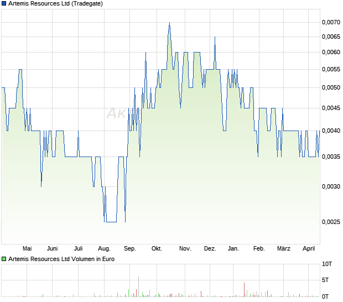Select the 'Artemis Resources Ltd Volumen in Euro' label
Viewport: 343px width, 302px height.
[61, 259]
